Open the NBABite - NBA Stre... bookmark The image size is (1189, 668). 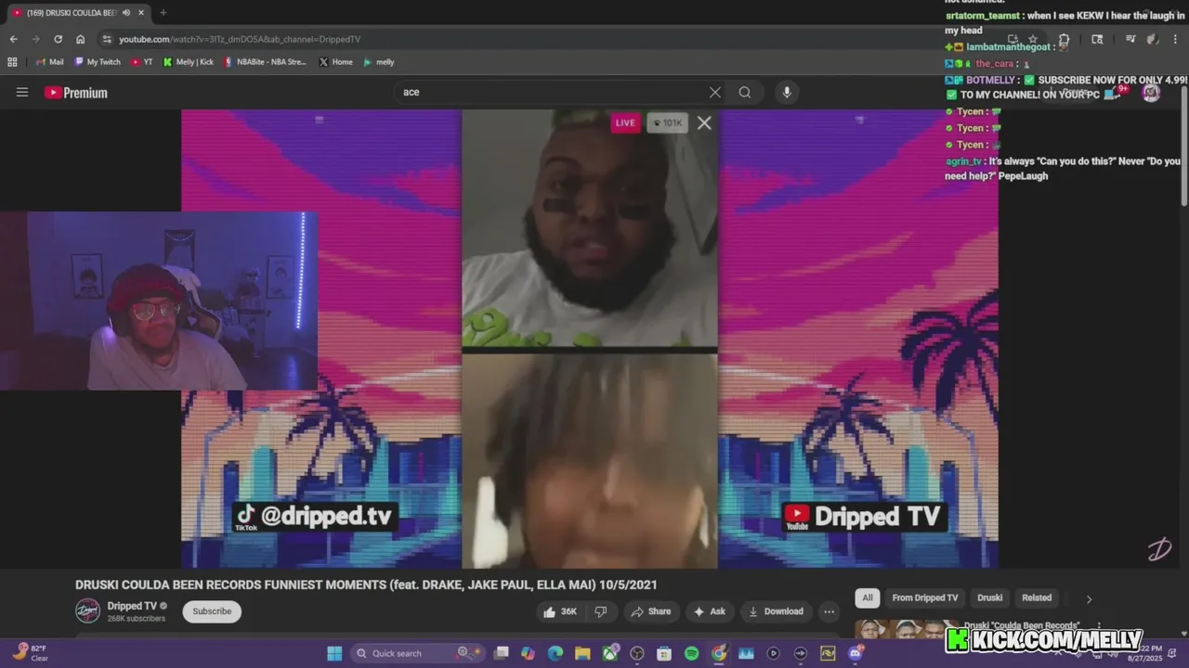pyautogui.click(x=265, y=62)
